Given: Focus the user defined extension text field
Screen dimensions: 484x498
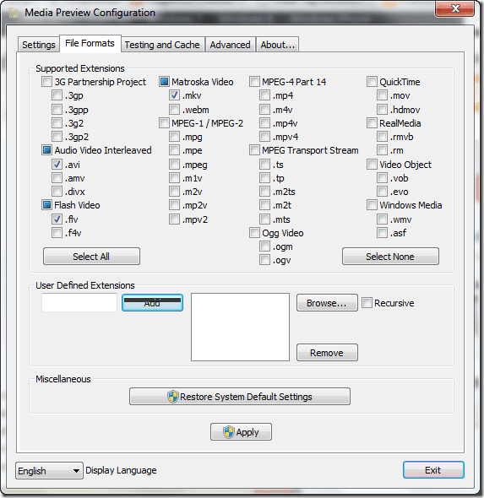Looking at the screenshot, I should pos(79,303).
